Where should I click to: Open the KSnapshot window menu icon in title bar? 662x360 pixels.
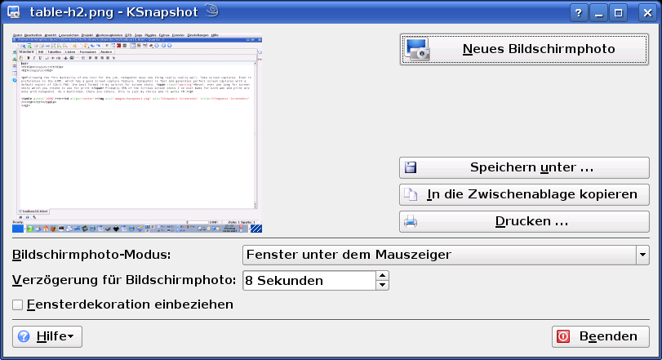tap(13, 13)
